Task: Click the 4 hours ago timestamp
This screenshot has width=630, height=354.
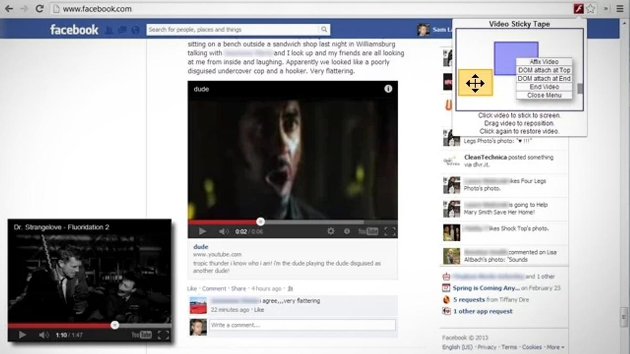Action: (x=267, y=288)
